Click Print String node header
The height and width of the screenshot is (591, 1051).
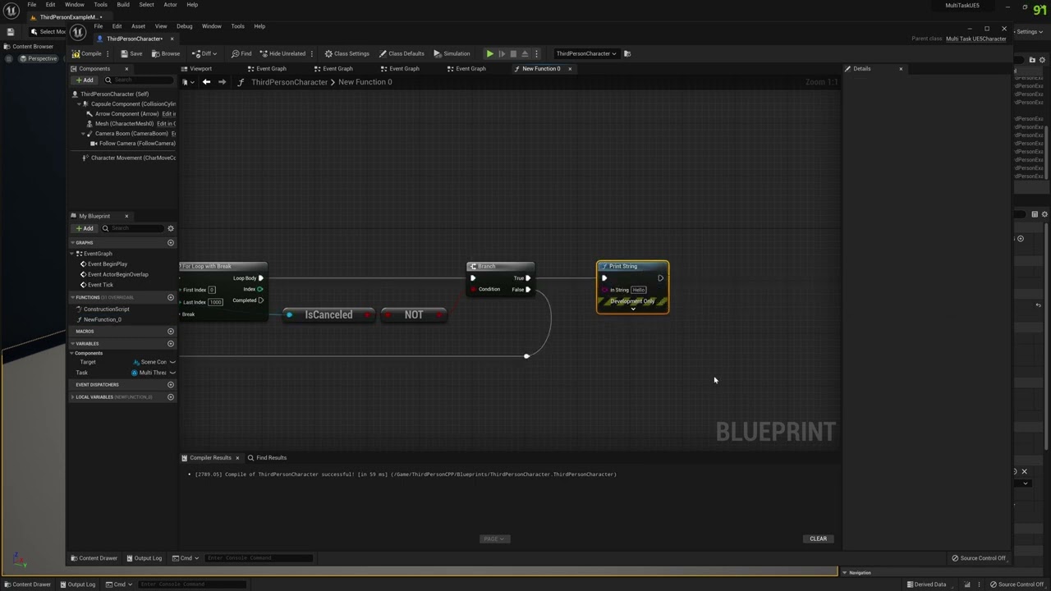632,266
